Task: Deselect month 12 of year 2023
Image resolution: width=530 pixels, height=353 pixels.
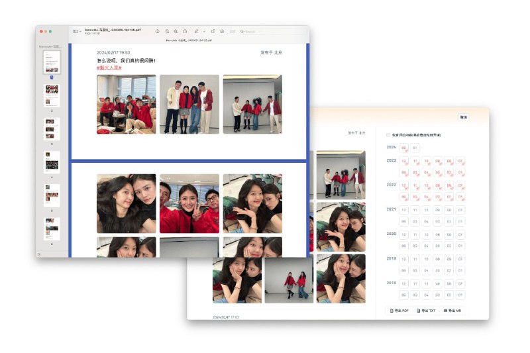Action: coord(403,161)
